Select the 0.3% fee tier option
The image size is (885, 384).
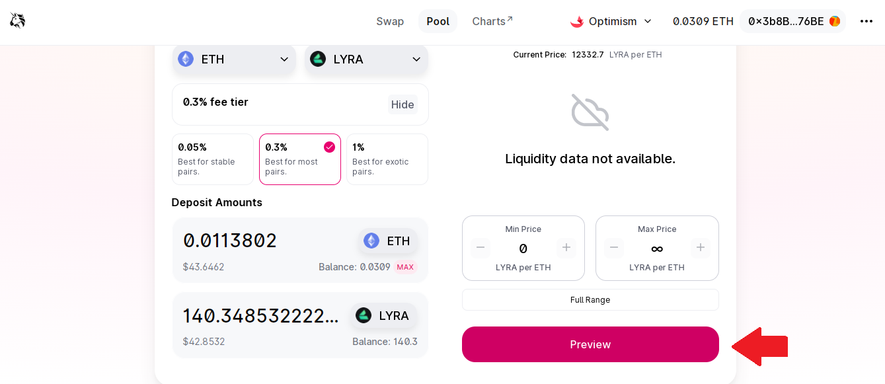[300, 159]
